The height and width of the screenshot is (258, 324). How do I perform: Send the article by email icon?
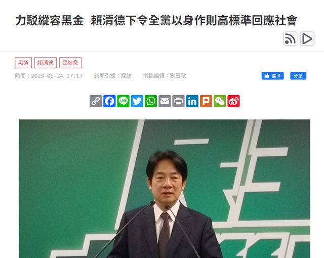tap(165, 101)
